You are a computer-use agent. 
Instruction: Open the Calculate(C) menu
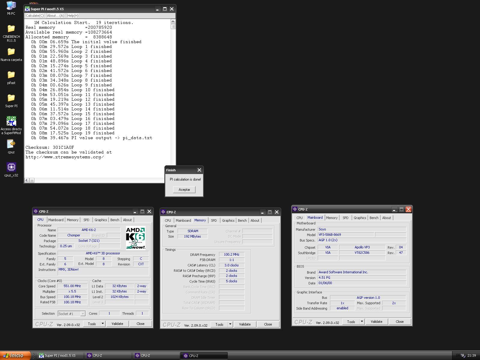click(x=35, y=16)
